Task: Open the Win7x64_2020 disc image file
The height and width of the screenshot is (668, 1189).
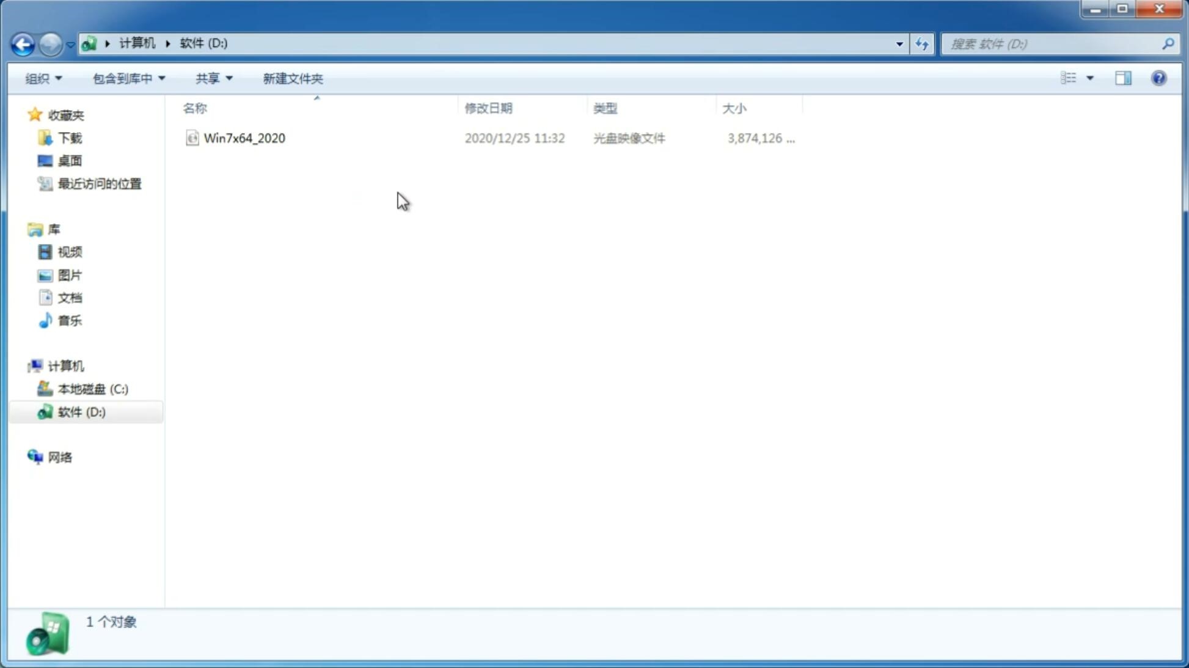Action: pyautogui.click(x=245, y=138)
